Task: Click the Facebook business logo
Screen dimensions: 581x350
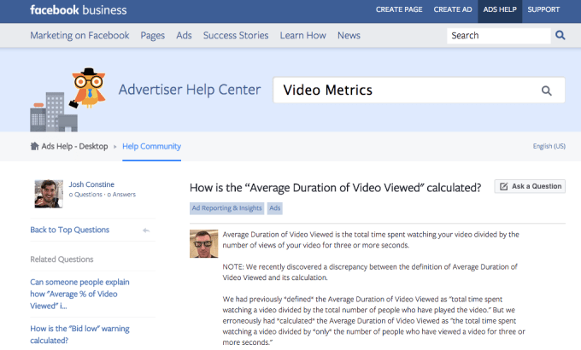Action: pos(78,10)
